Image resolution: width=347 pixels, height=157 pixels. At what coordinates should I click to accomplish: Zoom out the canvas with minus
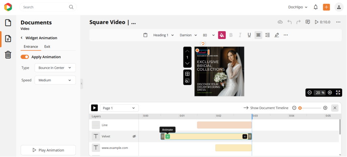coord(310,93)
